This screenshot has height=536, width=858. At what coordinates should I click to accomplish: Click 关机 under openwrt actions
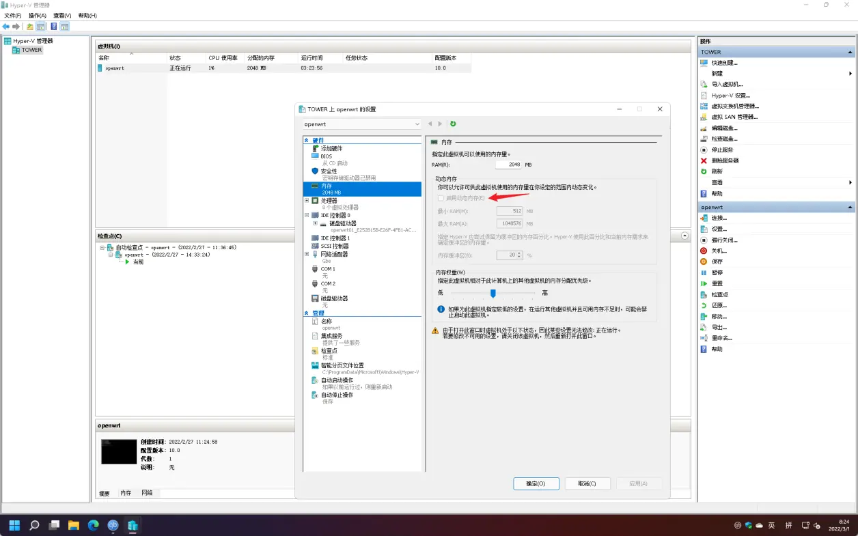point(719,251)
